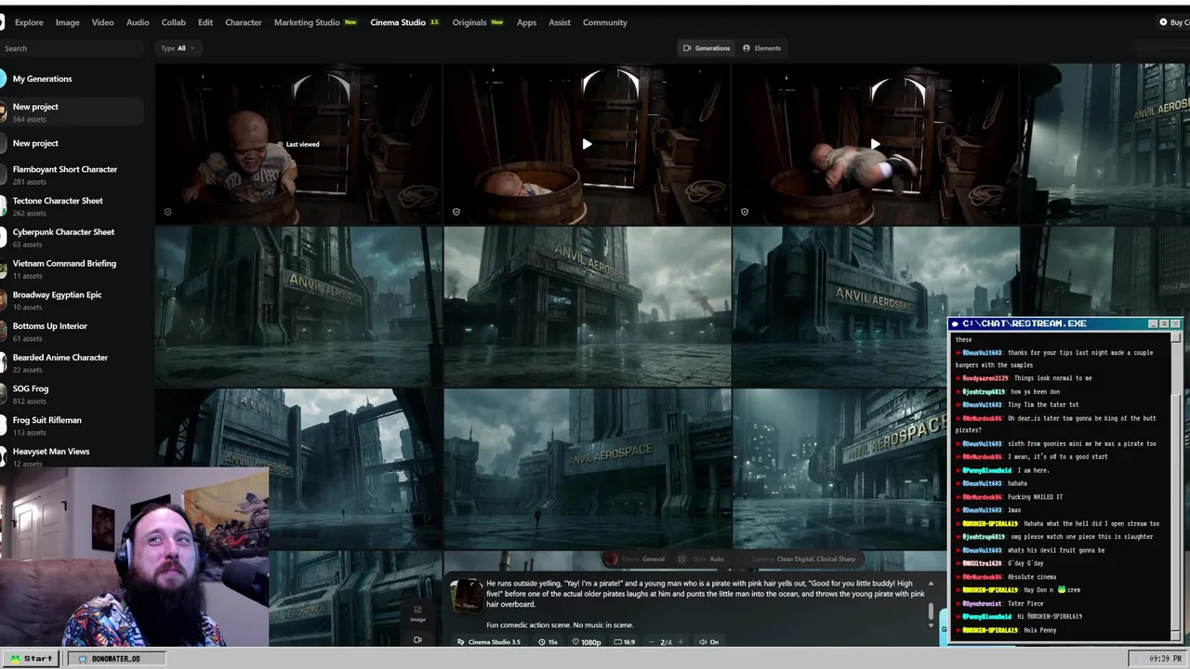Open the Collab section
The image size is (1190, 669).
coord(173,22)
